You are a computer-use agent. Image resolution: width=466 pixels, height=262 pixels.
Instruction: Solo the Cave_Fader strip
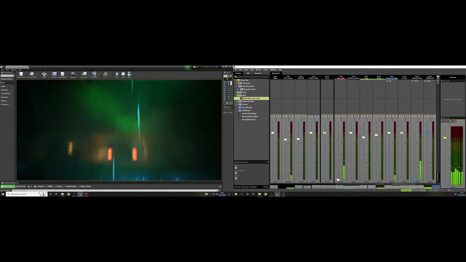click(337, 116)
